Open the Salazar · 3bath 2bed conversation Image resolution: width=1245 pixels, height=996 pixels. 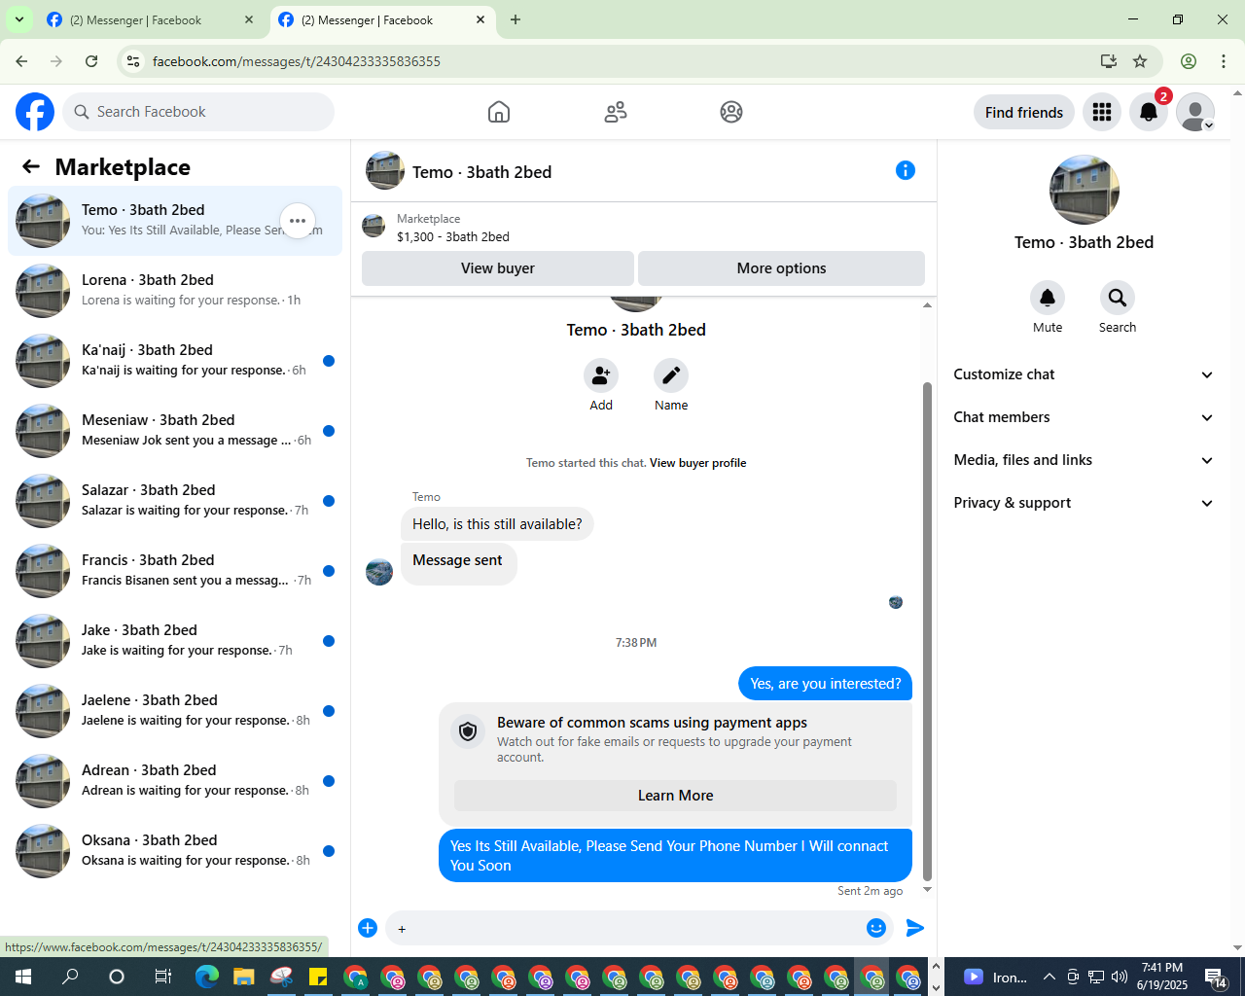tap(175, 501)
